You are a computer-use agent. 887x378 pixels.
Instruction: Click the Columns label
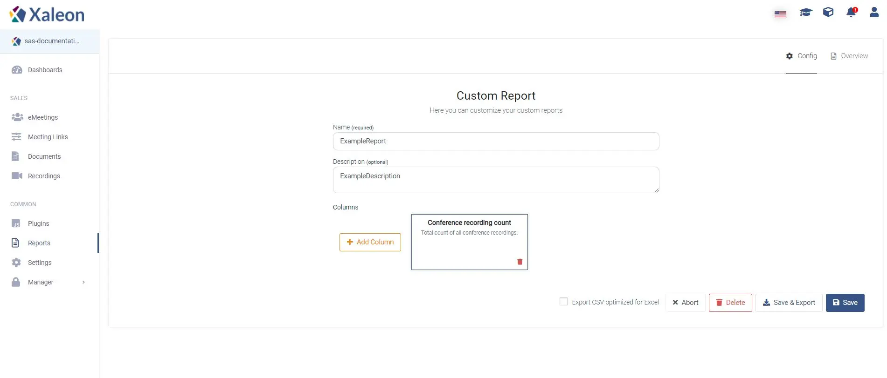(346, 207)
